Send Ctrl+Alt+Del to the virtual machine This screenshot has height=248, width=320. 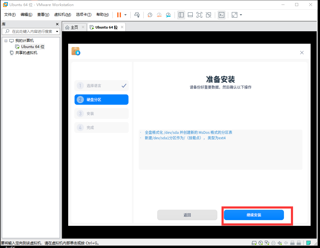tap(137, 15)
